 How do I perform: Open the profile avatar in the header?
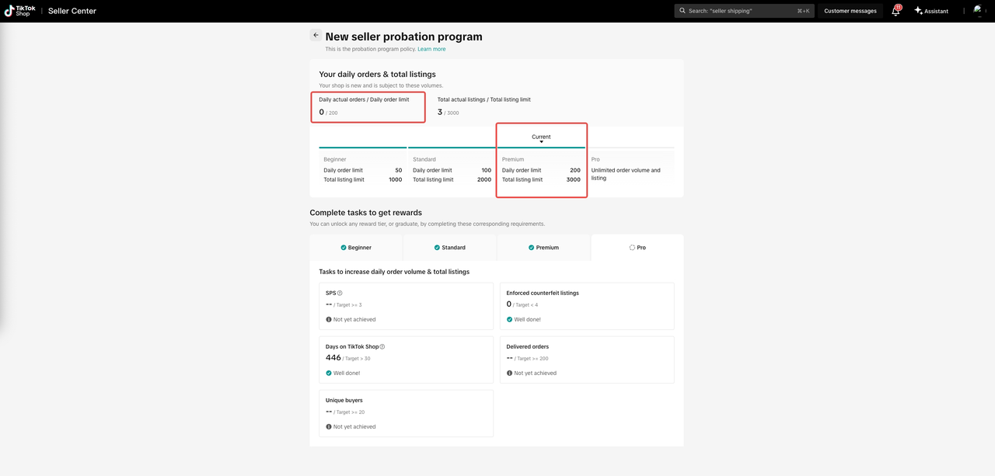(979, 11)
